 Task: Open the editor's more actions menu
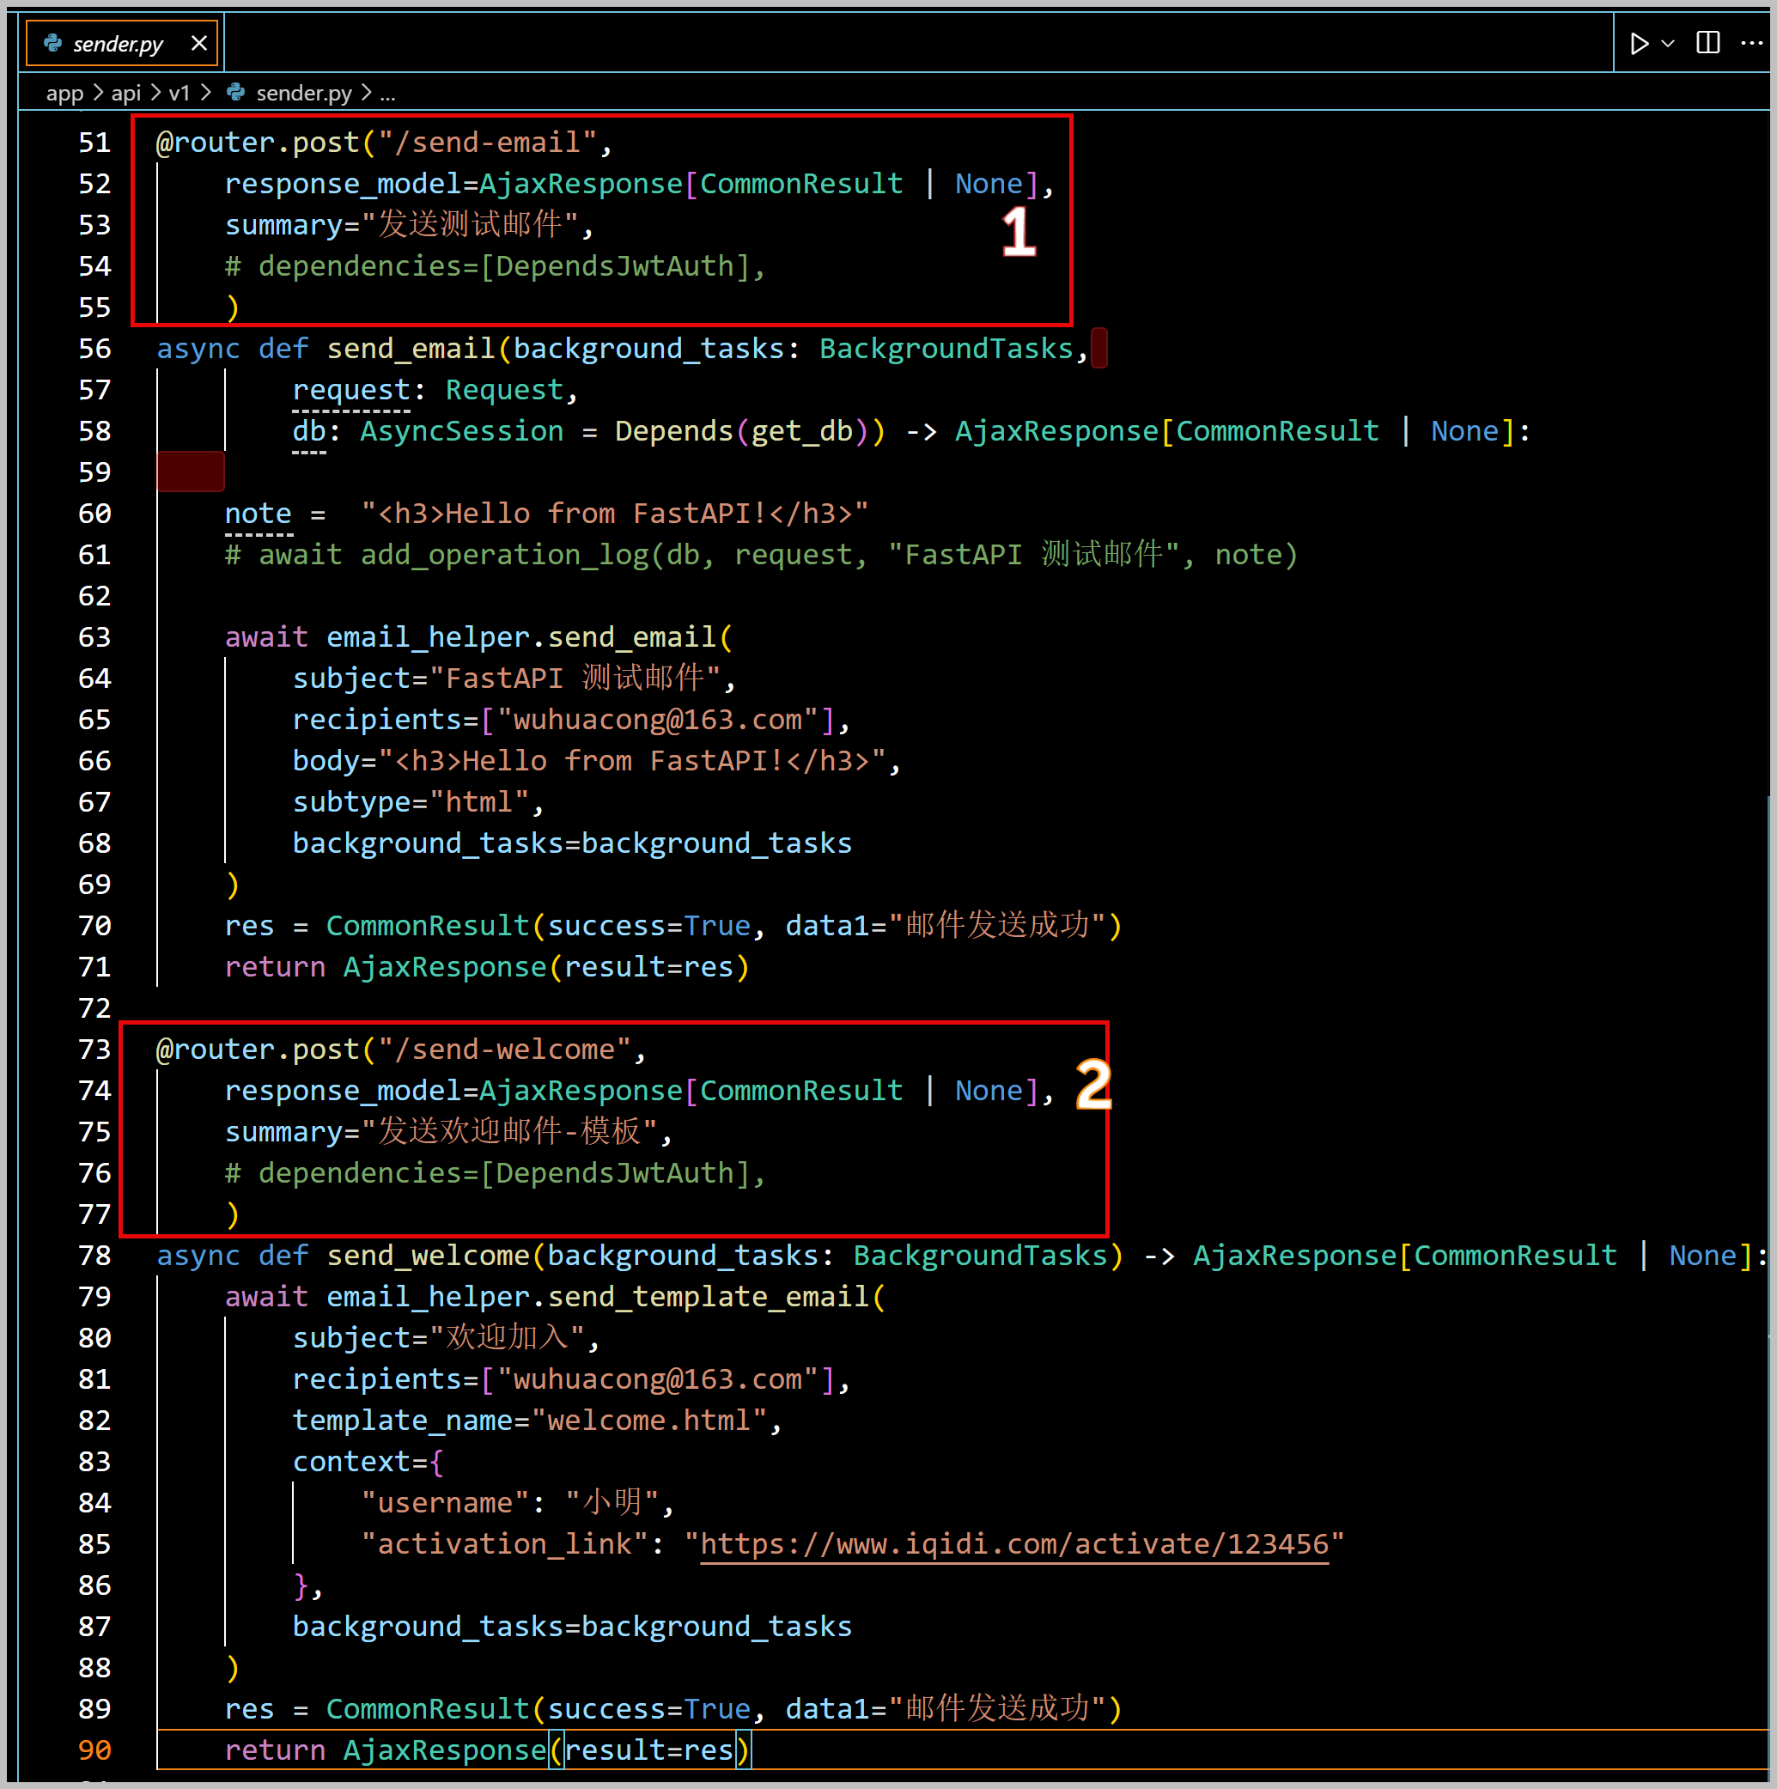coord(1752,44)
